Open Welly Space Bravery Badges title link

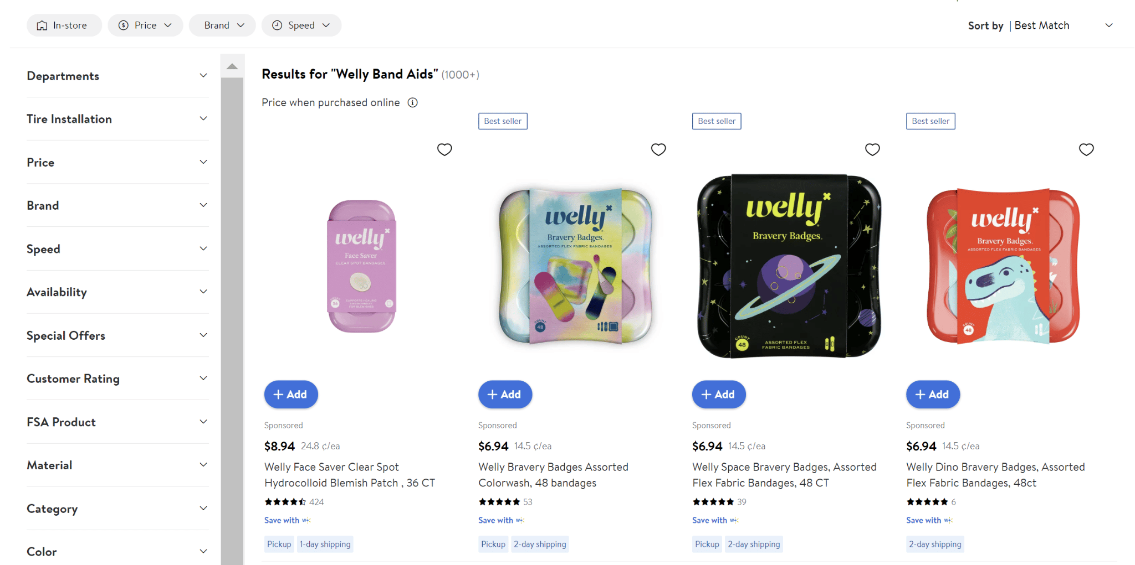[x=784, y=475]
